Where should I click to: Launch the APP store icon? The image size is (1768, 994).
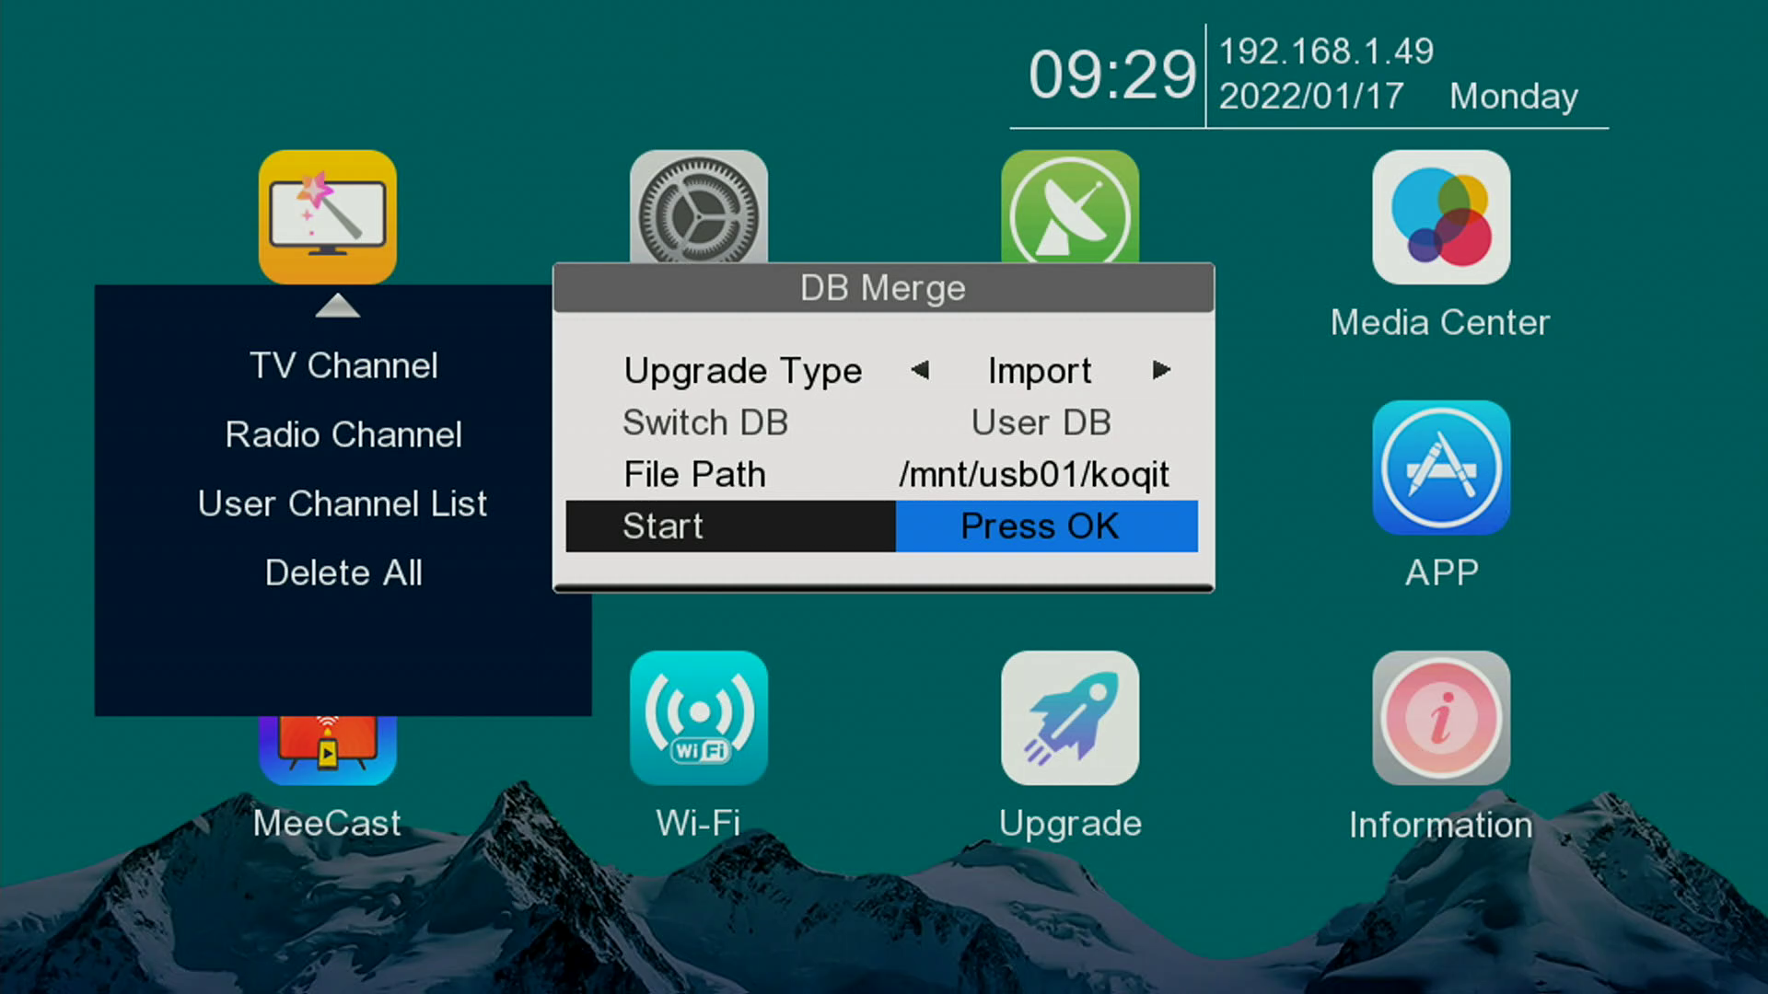[x=1440, y=468]
